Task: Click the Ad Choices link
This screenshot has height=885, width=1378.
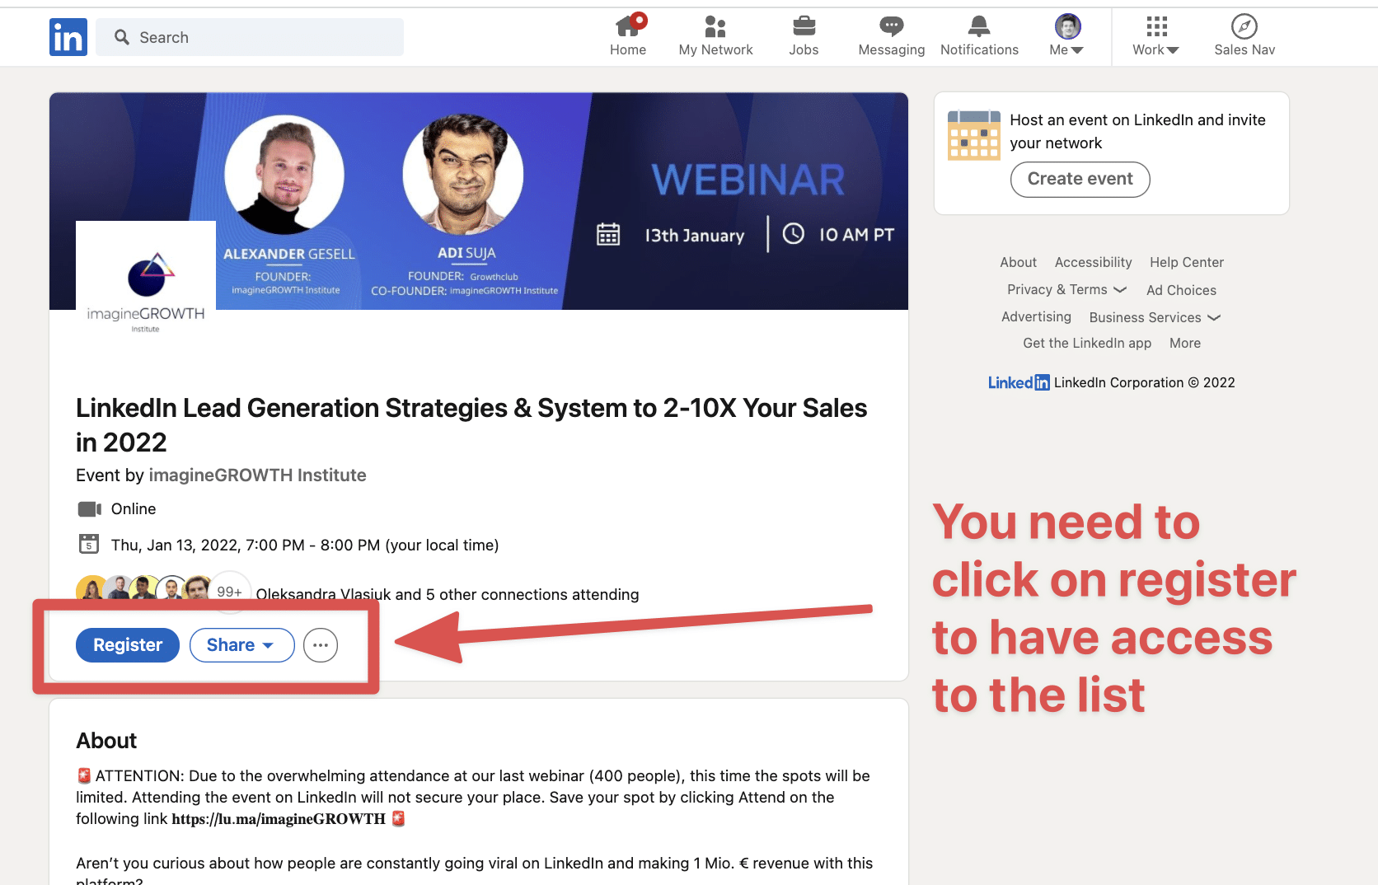Action: click(1181, 290)
